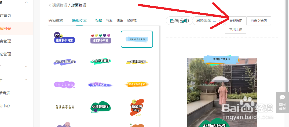This screenshot has width=289, height=127.
Task: Click the layer order icon in toolbar
Action: (x=172, y=21)
